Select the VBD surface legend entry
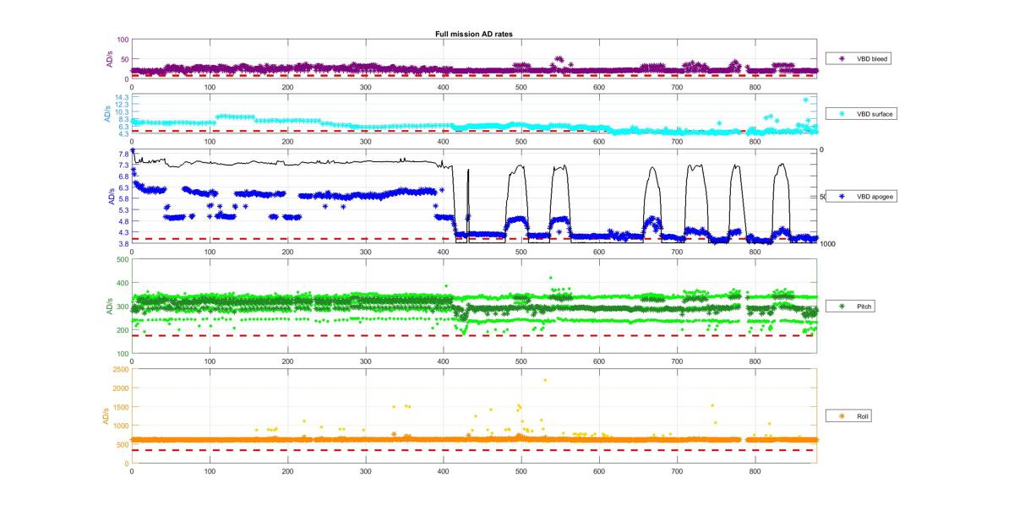Viewport: 1014px width, 521px height. pyautogui.click(x=861, y=113)
